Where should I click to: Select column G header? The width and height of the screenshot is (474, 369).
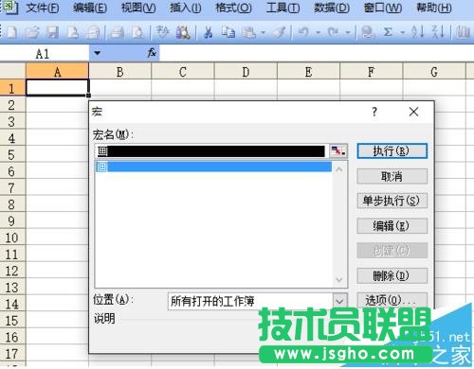434,72
